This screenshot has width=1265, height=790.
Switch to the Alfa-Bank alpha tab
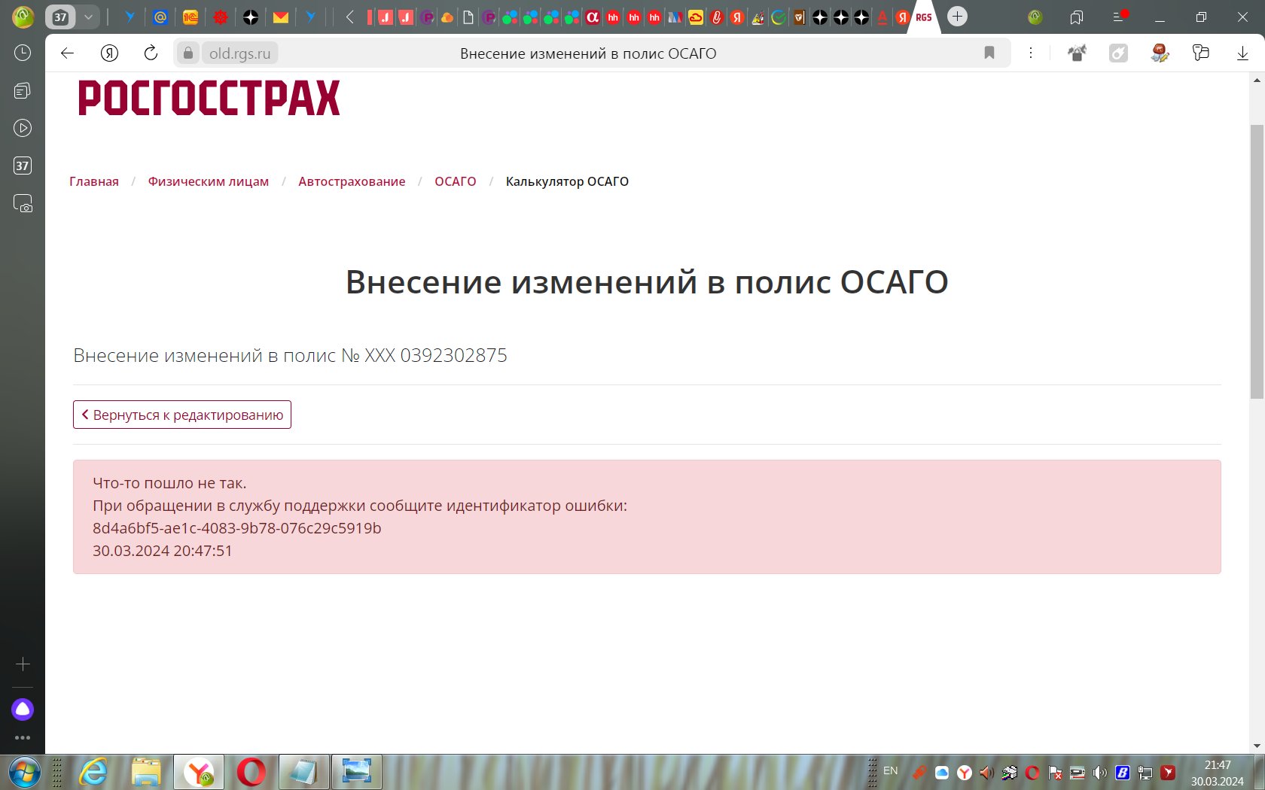593,17
